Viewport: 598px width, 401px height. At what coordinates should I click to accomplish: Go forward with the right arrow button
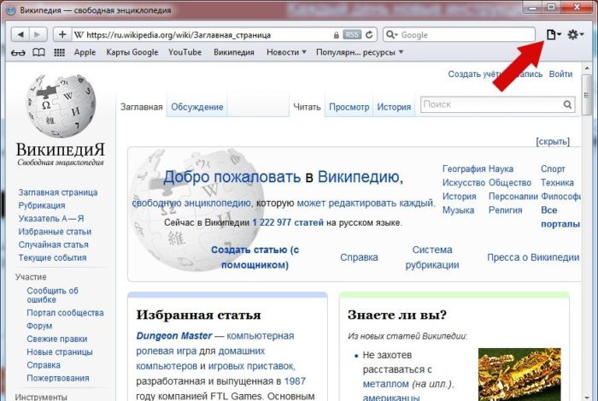(38, 35)
